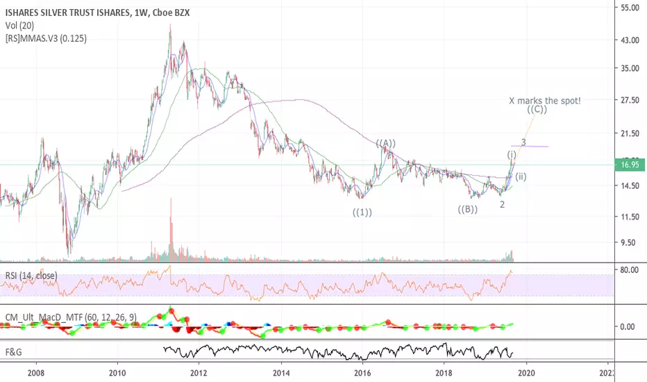Screen dimensions: 647x382
Task: Click the 21.50 price axis label
Action: tap(630, 133)
